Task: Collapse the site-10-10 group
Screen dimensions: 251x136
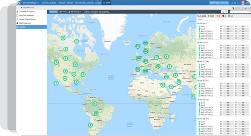Action: coord(198,42)
